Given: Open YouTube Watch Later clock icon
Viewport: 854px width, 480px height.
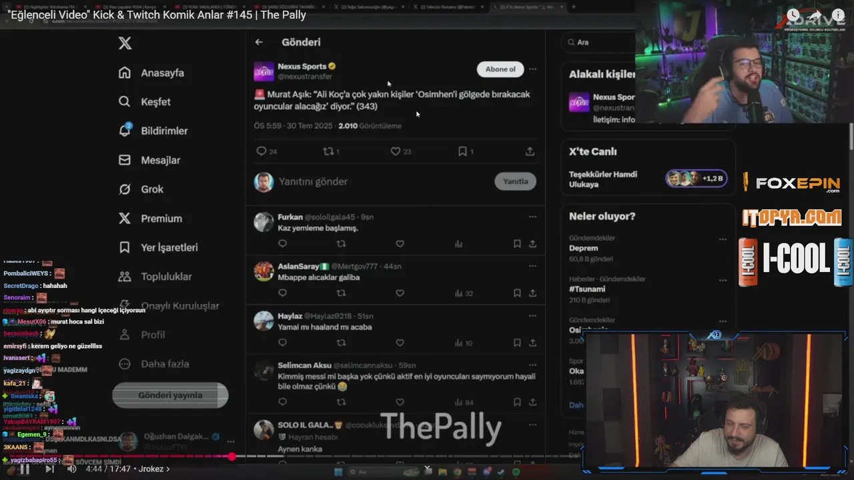Looking at the screenshot, I should pos(793,15).
